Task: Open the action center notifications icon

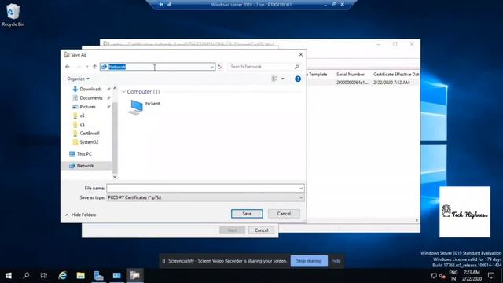Action: [491, 276]
